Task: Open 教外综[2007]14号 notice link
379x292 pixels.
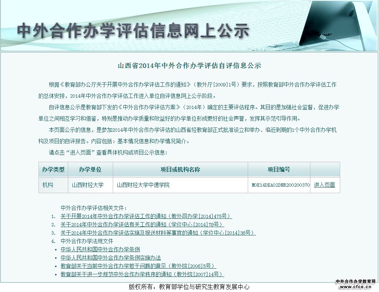Action: coord(143,274)
